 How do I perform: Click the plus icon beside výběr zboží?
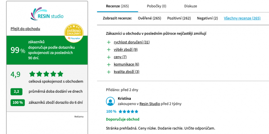pyautogui.click(x=109, y=50)
